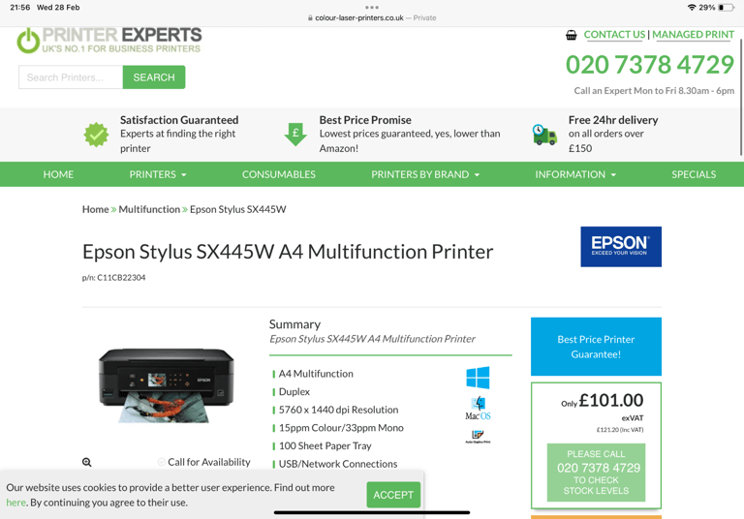
Task: Open the Contact Us link
Action: 614,35
